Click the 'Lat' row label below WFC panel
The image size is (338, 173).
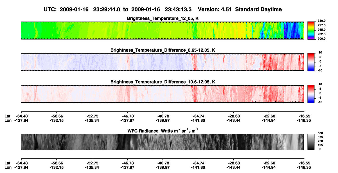click(8, 163)
